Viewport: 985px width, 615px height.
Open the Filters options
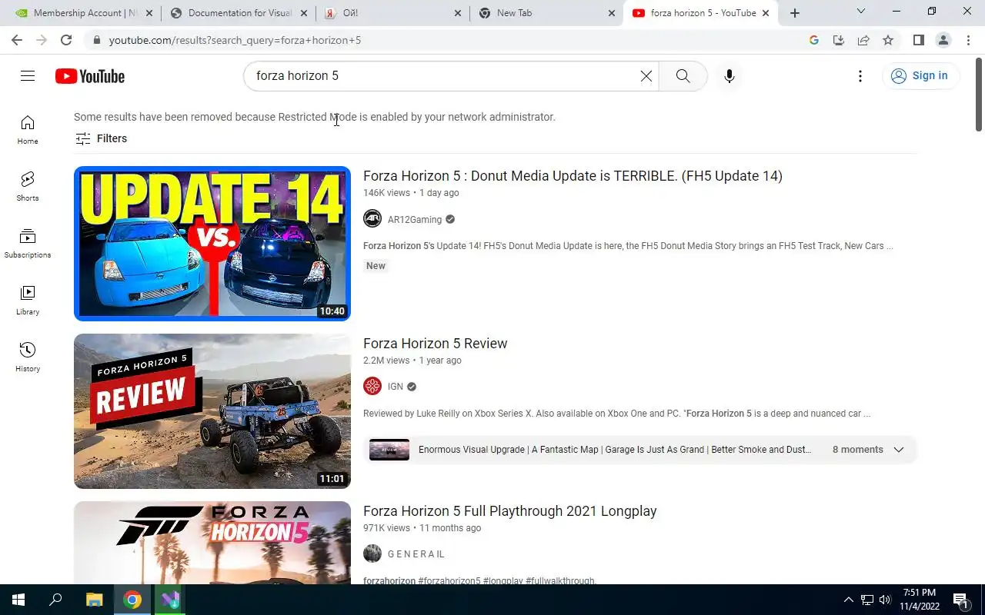click(x=101, y=138)
